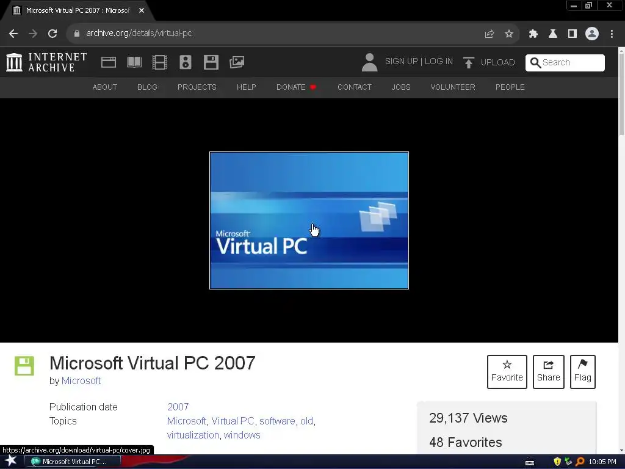Screen dimensions: 625x469
Task: Click the address bar URL
Action: click(x=139, y=34)
